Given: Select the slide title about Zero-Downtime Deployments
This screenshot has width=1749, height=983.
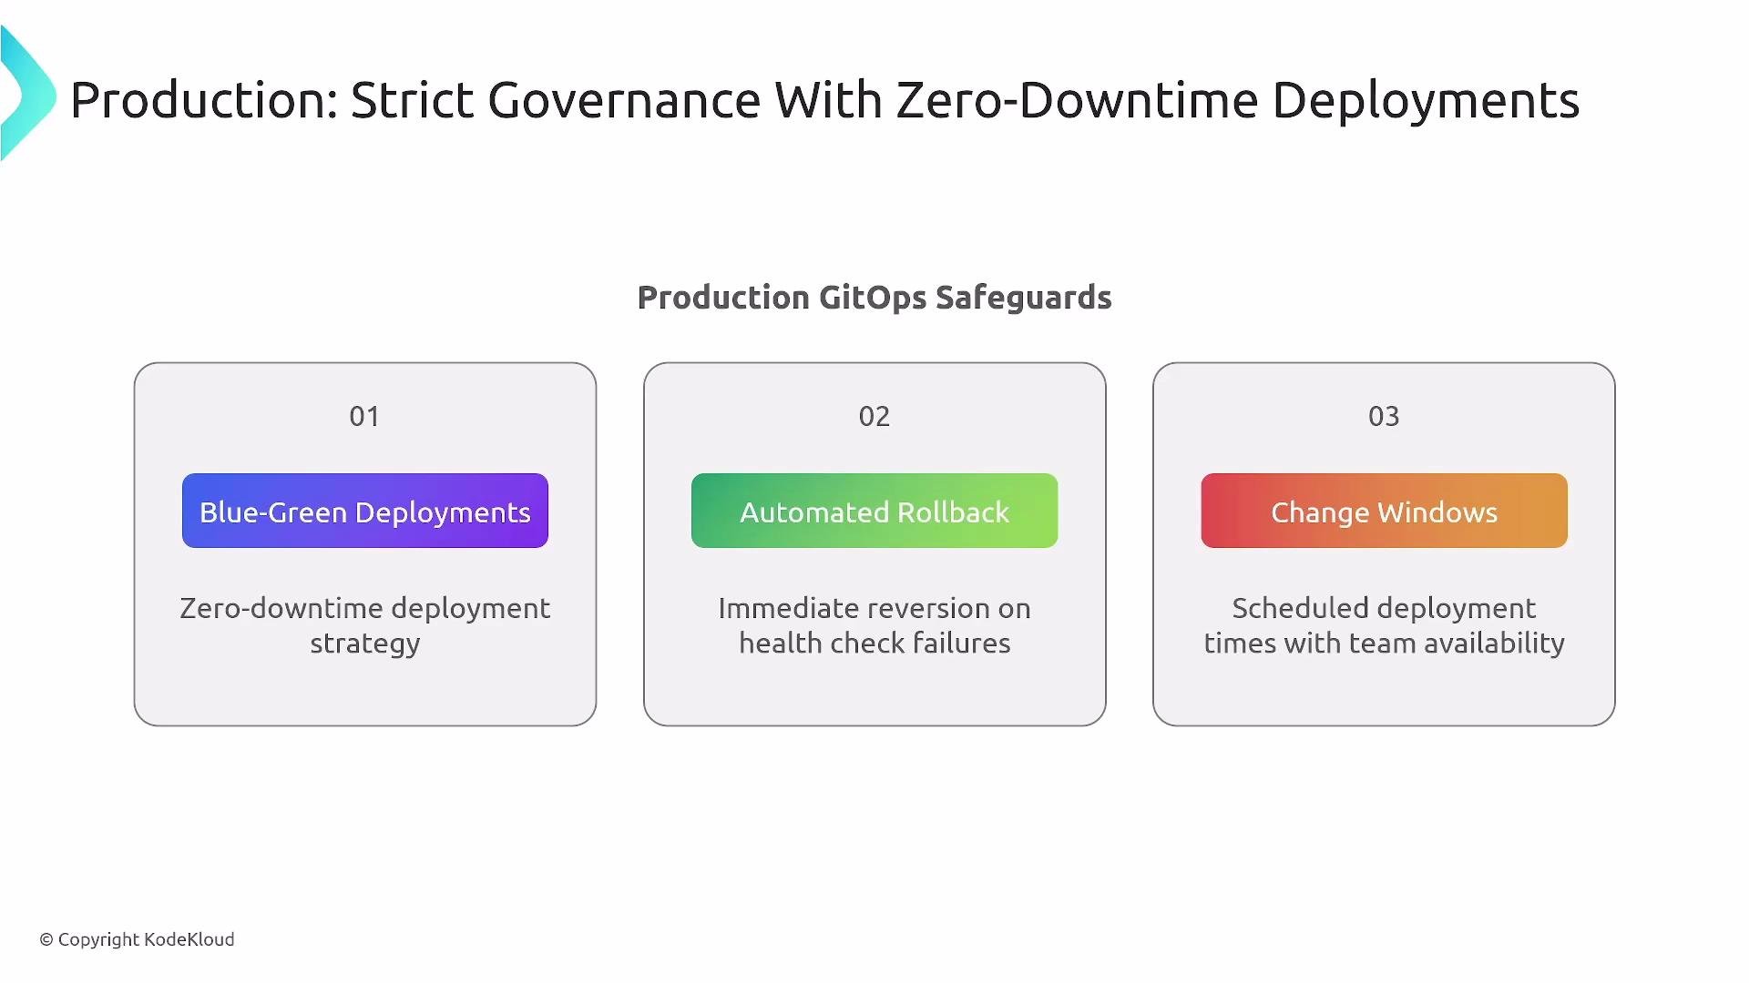Looking at the screenshot, I should click(x=824, y=100).
